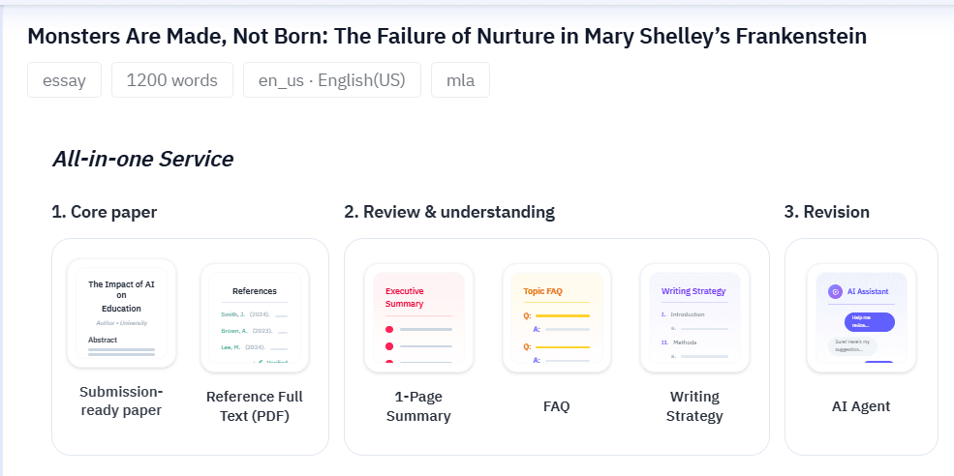Select the English(US) language tag

point(331,80)
